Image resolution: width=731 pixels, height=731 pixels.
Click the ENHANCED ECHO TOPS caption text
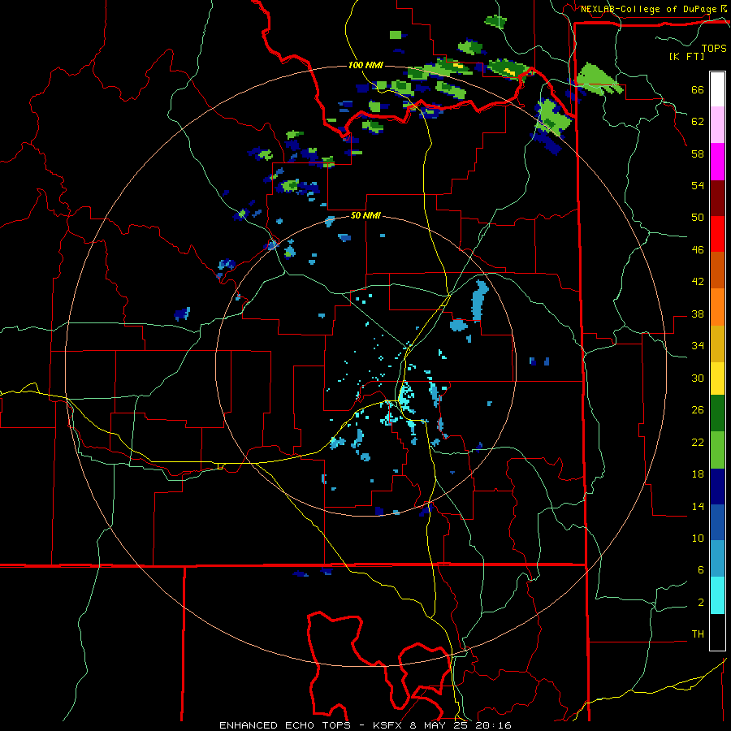click(x=285, y=725)
